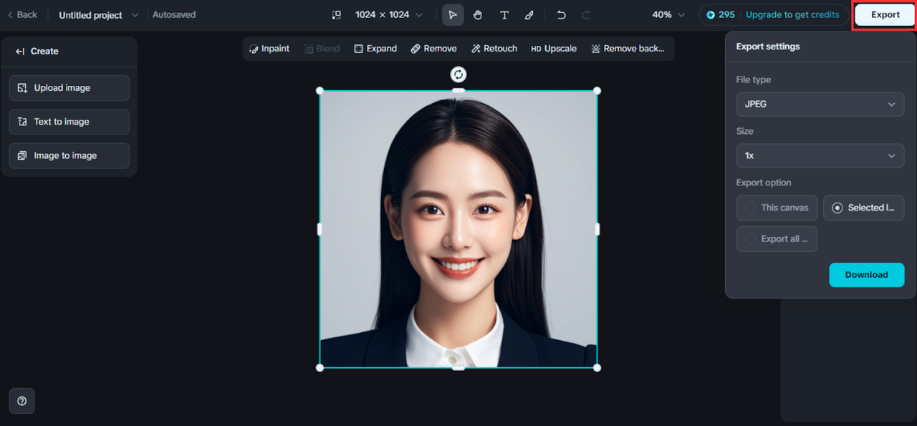
Task: Redo the last action
Action: click(x=586, y=15)
